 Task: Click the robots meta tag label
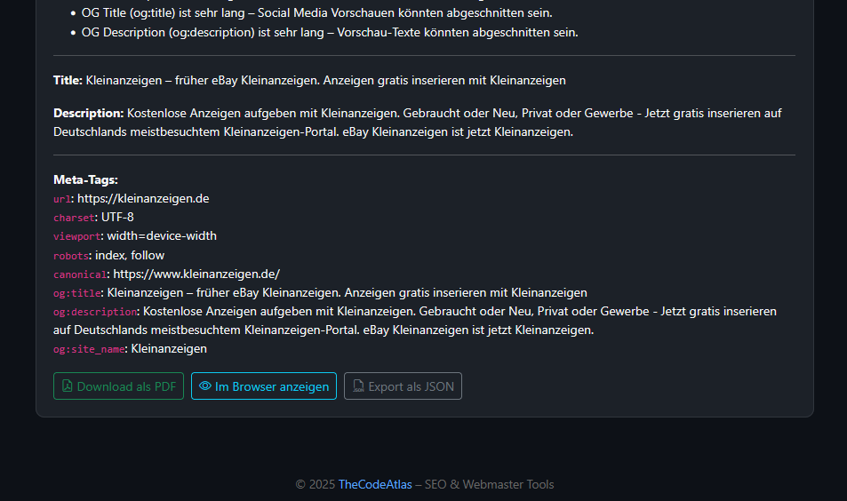coord(71,256)
